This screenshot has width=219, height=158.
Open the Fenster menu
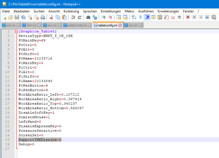(188, 11)
